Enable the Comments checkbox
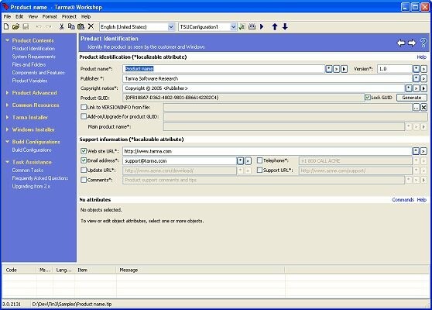432x310 pixels. (x=84, y=180)
